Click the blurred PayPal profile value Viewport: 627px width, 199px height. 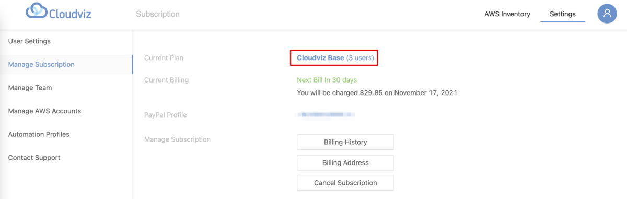point(326,114)
